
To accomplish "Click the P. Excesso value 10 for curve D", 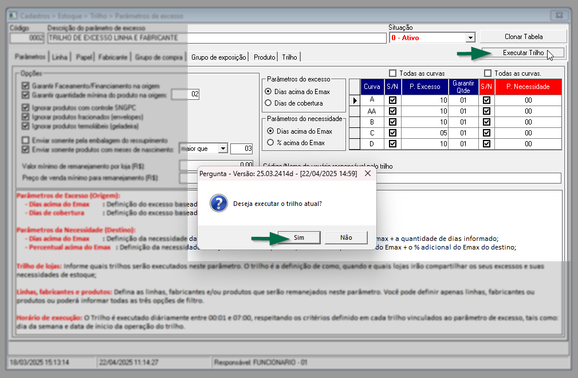I will (424, 143).
